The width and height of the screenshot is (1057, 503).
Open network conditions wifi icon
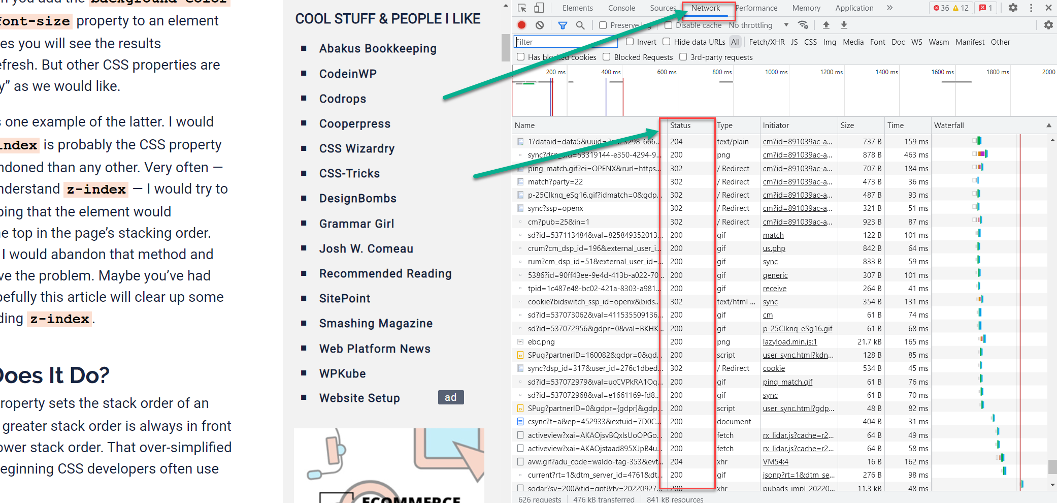click(803, 25)
